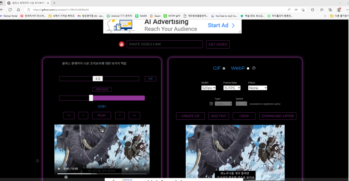Open the 다른 즐겨찾기 bookmarks folder
349x181 pixels.
[x=339, y=16]
